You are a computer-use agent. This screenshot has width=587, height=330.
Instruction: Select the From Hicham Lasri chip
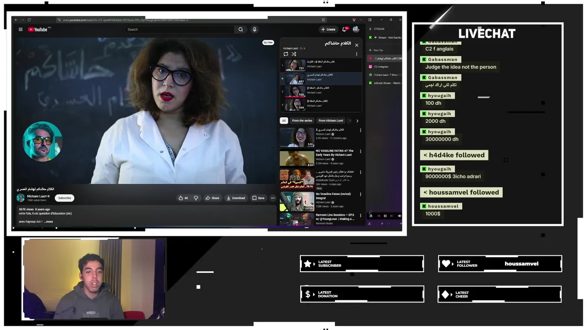click(331, 121)
